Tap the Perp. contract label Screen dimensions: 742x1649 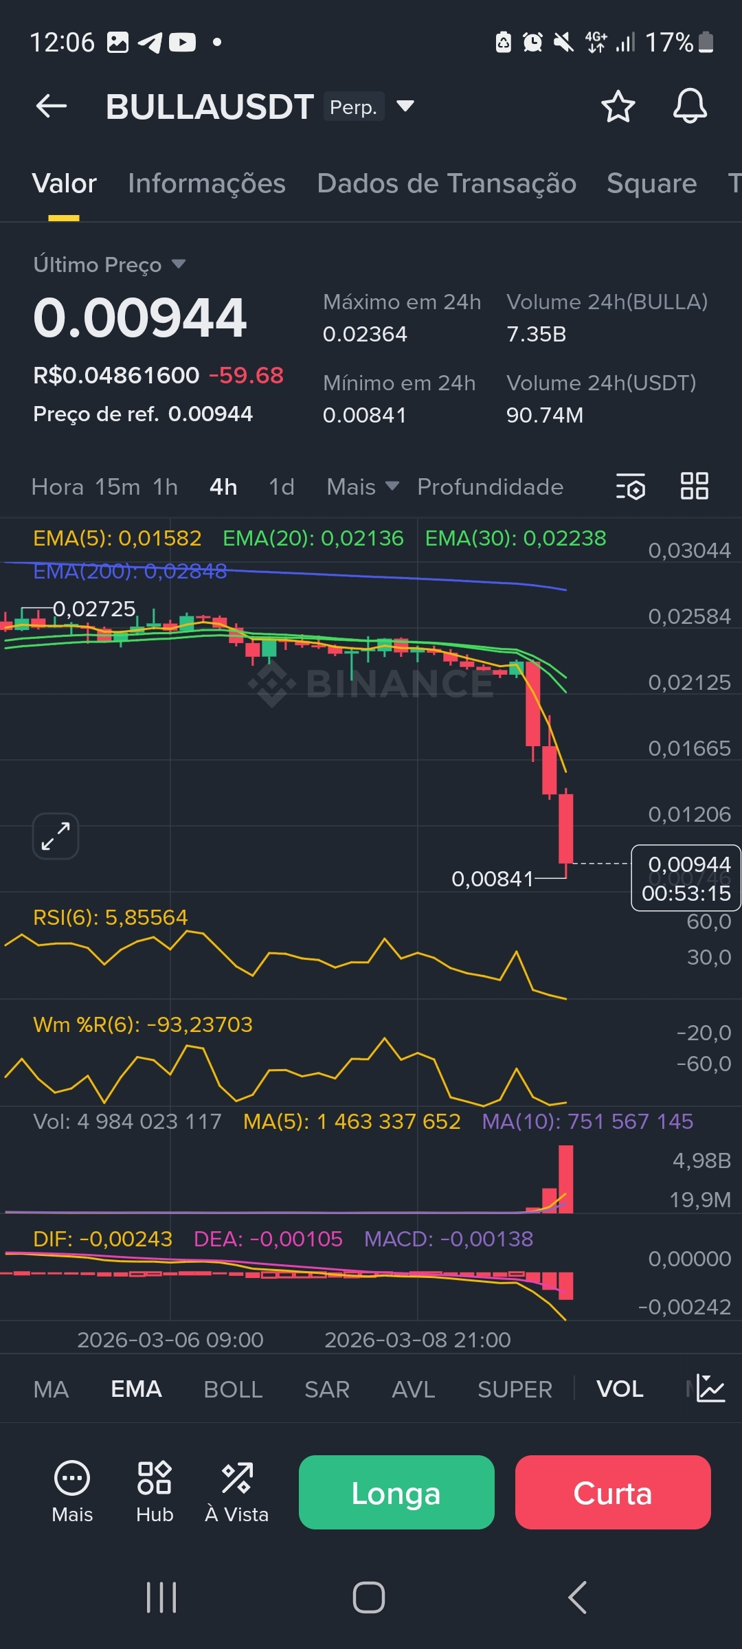tap(353, 106)
